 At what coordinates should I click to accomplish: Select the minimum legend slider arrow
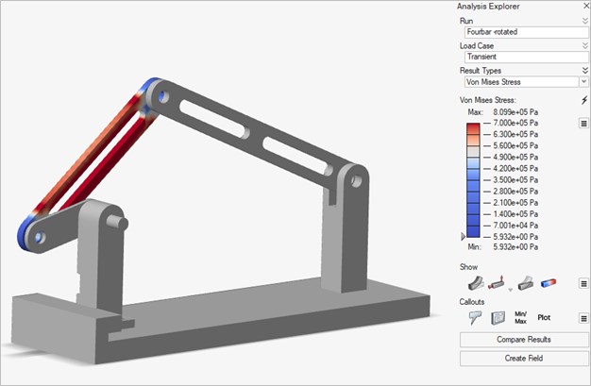coord(463,236)
